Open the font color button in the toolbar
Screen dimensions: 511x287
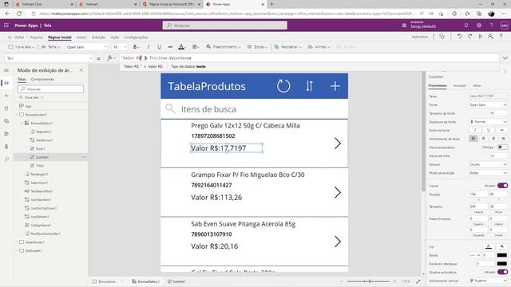click(x=181, y=47)
